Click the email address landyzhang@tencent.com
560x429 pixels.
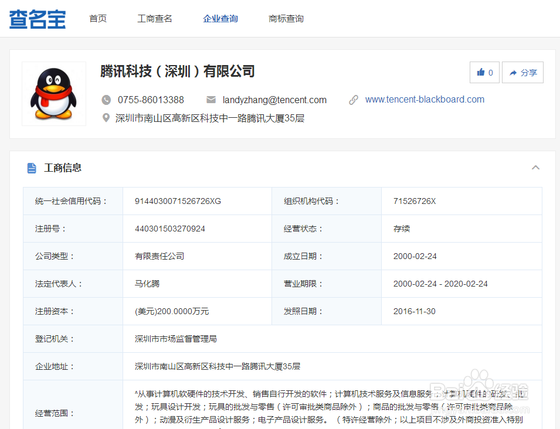(x=274, y=100)
